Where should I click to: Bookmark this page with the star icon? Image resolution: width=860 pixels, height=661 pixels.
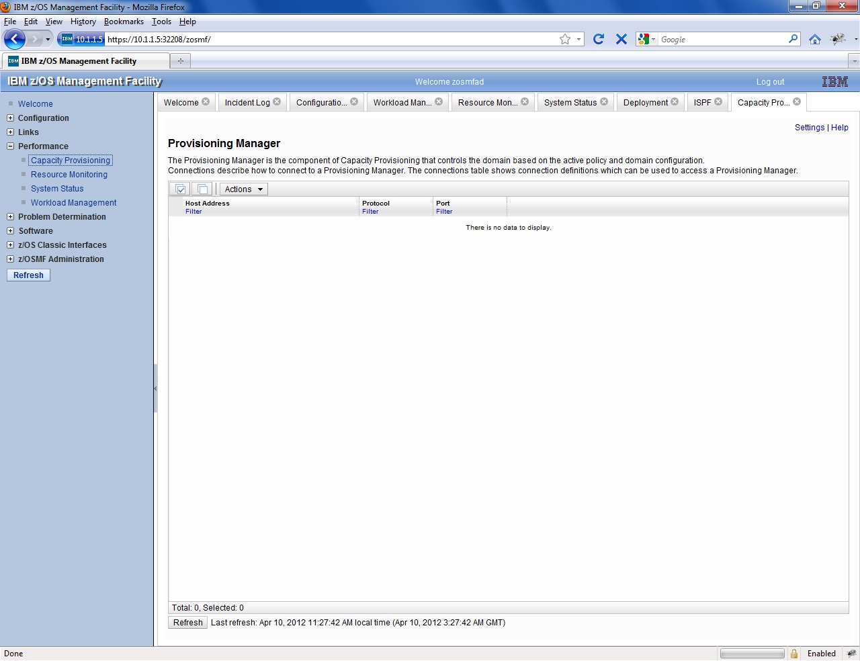click(565, 39)
